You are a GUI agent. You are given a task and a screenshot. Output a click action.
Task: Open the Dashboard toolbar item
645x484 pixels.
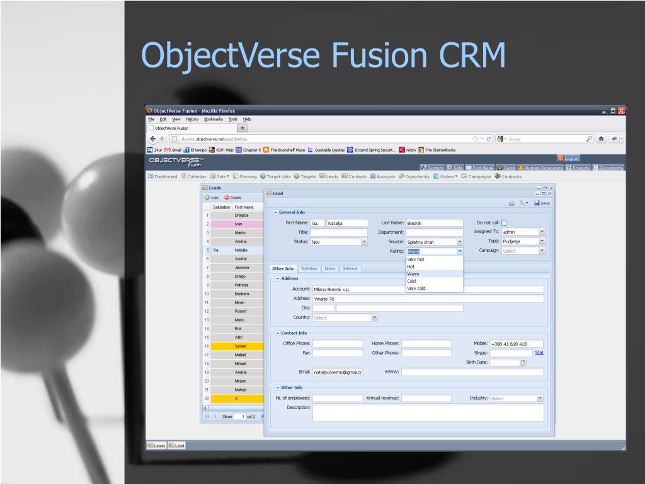(163, 176)
